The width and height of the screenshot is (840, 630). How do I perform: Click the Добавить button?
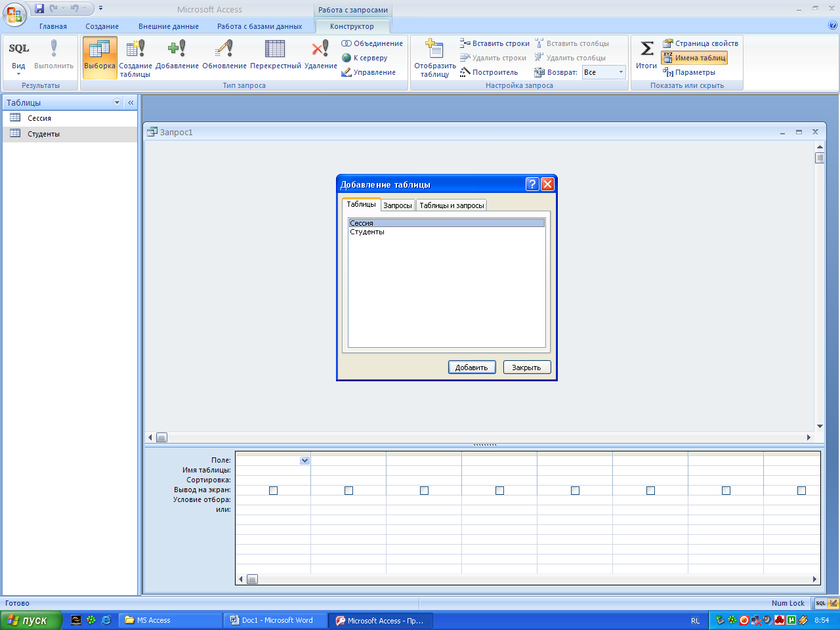(472, 367)
